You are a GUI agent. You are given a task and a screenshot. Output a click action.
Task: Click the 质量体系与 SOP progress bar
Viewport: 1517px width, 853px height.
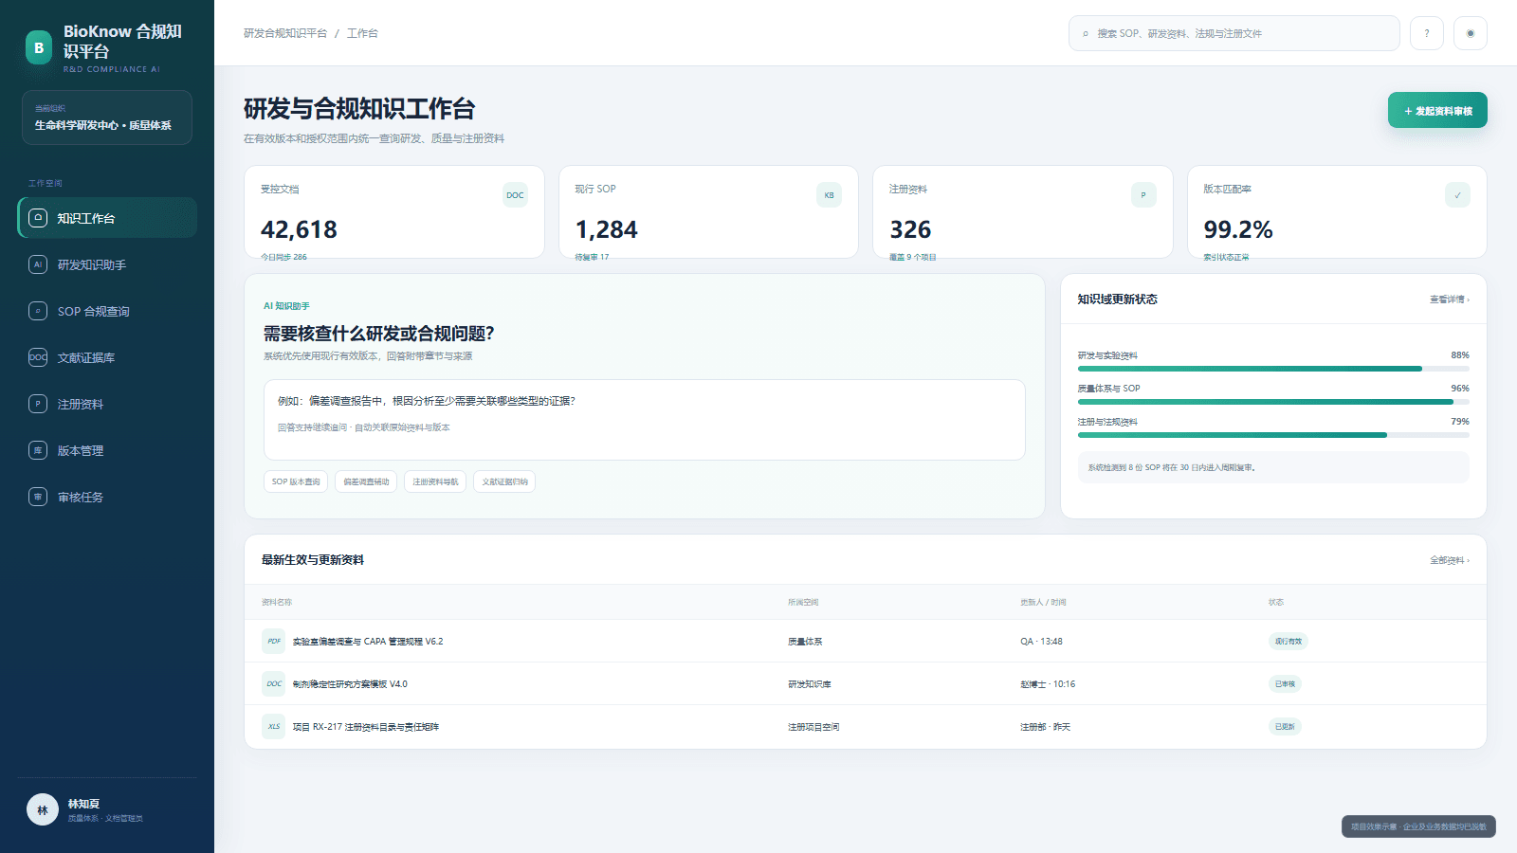pyautogui.click(x=1273, y=402)
